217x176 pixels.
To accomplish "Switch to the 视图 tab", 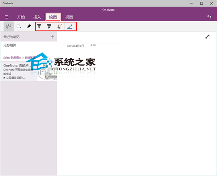I will (x=69, y=17).
